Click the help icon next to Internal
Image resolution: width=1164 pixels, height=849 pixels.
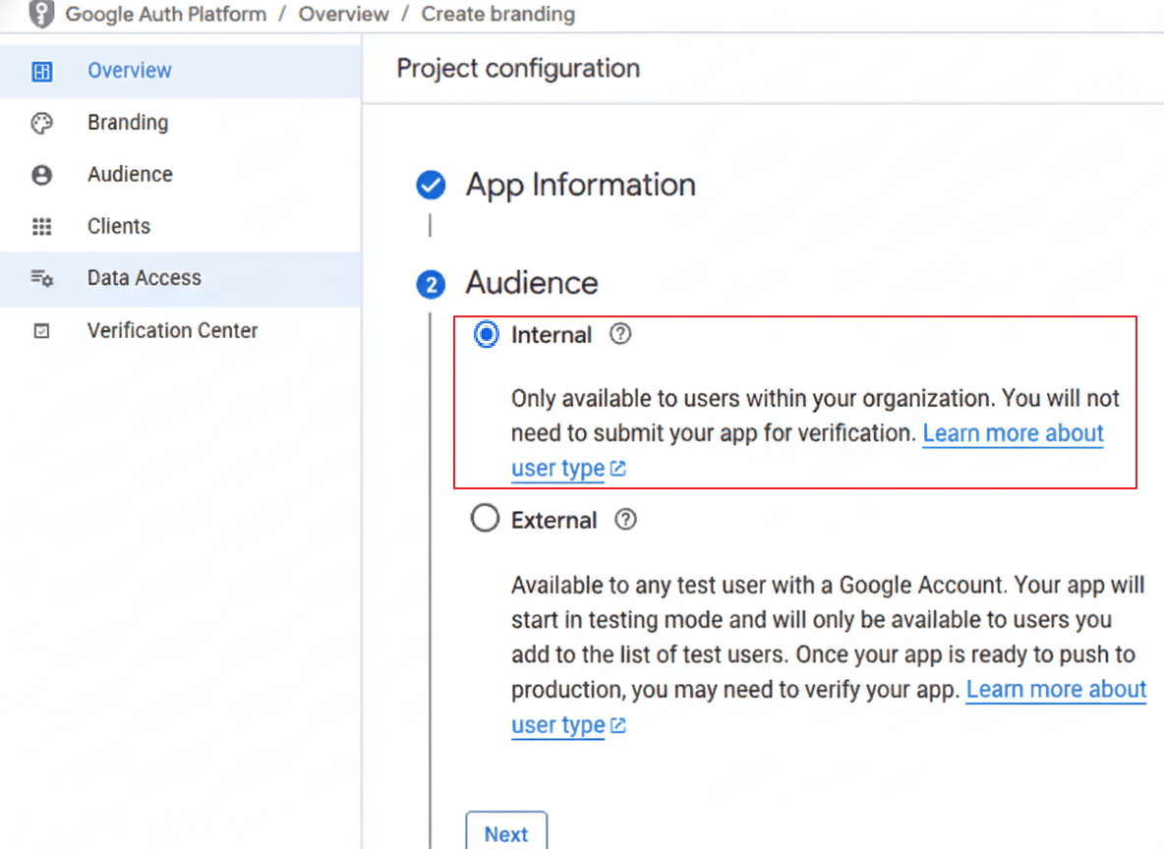[x=620, y=334]
